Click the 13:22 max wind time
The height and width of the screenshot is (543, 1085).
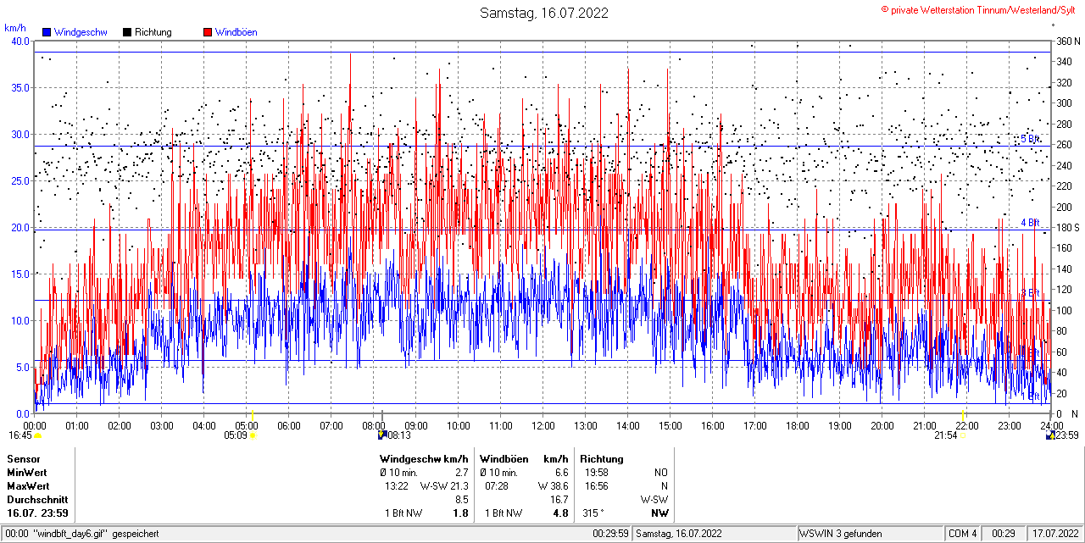pyautogui.click(x=397, y=485)
